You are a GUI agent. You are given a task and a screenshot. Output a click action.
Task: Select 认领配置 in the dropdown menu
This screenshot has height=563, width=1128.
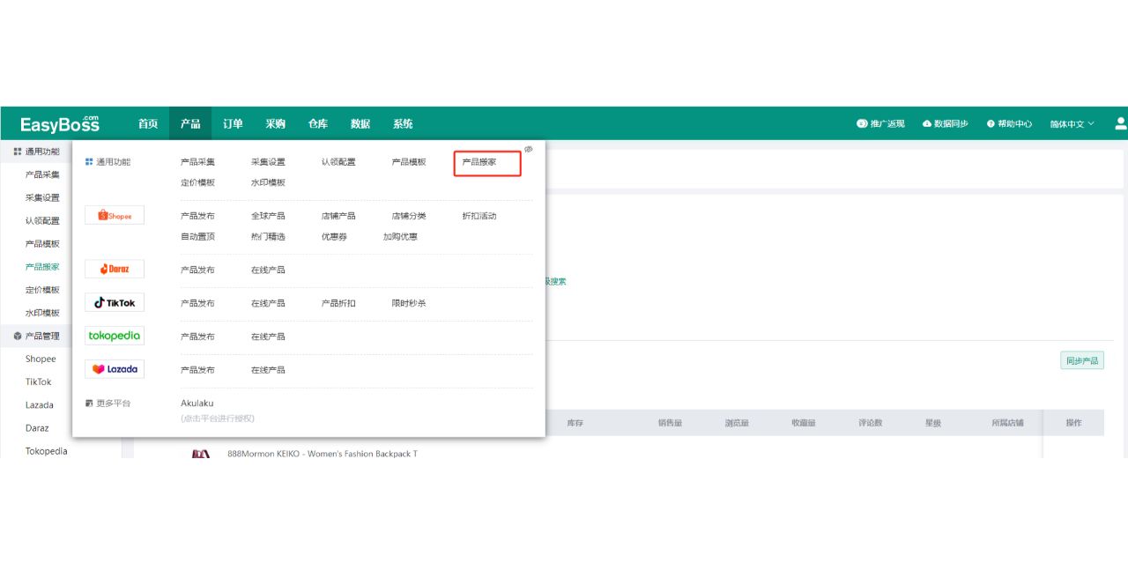pos(338,162)
